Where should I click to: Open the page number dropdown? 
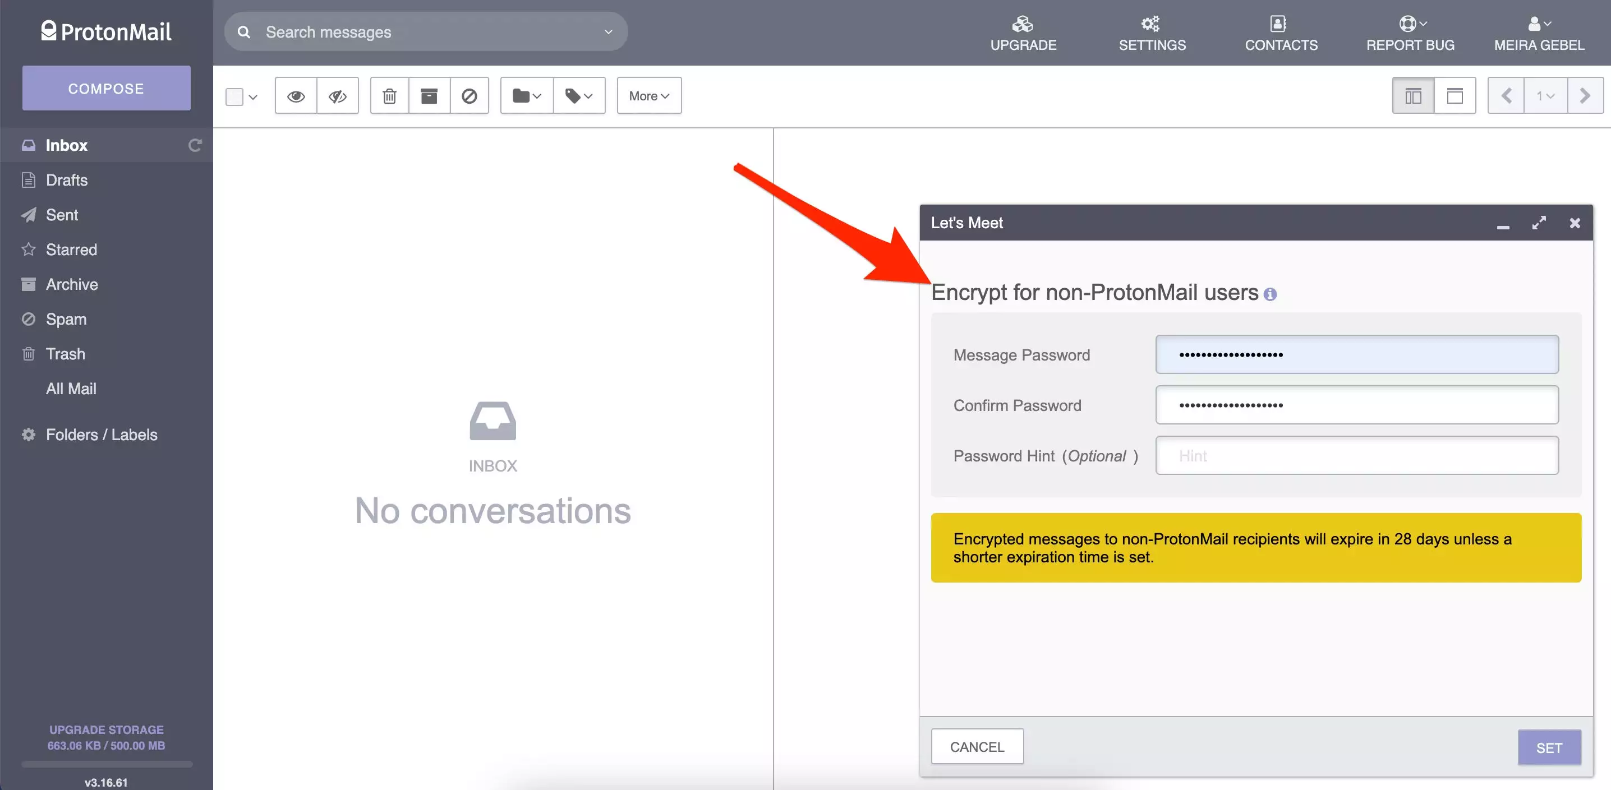pos(1545,96)
